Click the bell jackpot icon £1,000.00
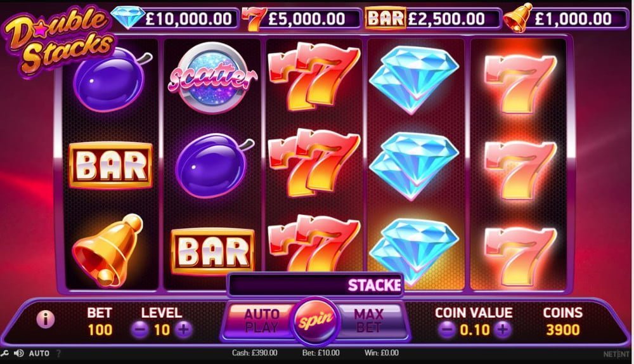The width and height of the screenshot is (634, 364). tap(519, 18)
